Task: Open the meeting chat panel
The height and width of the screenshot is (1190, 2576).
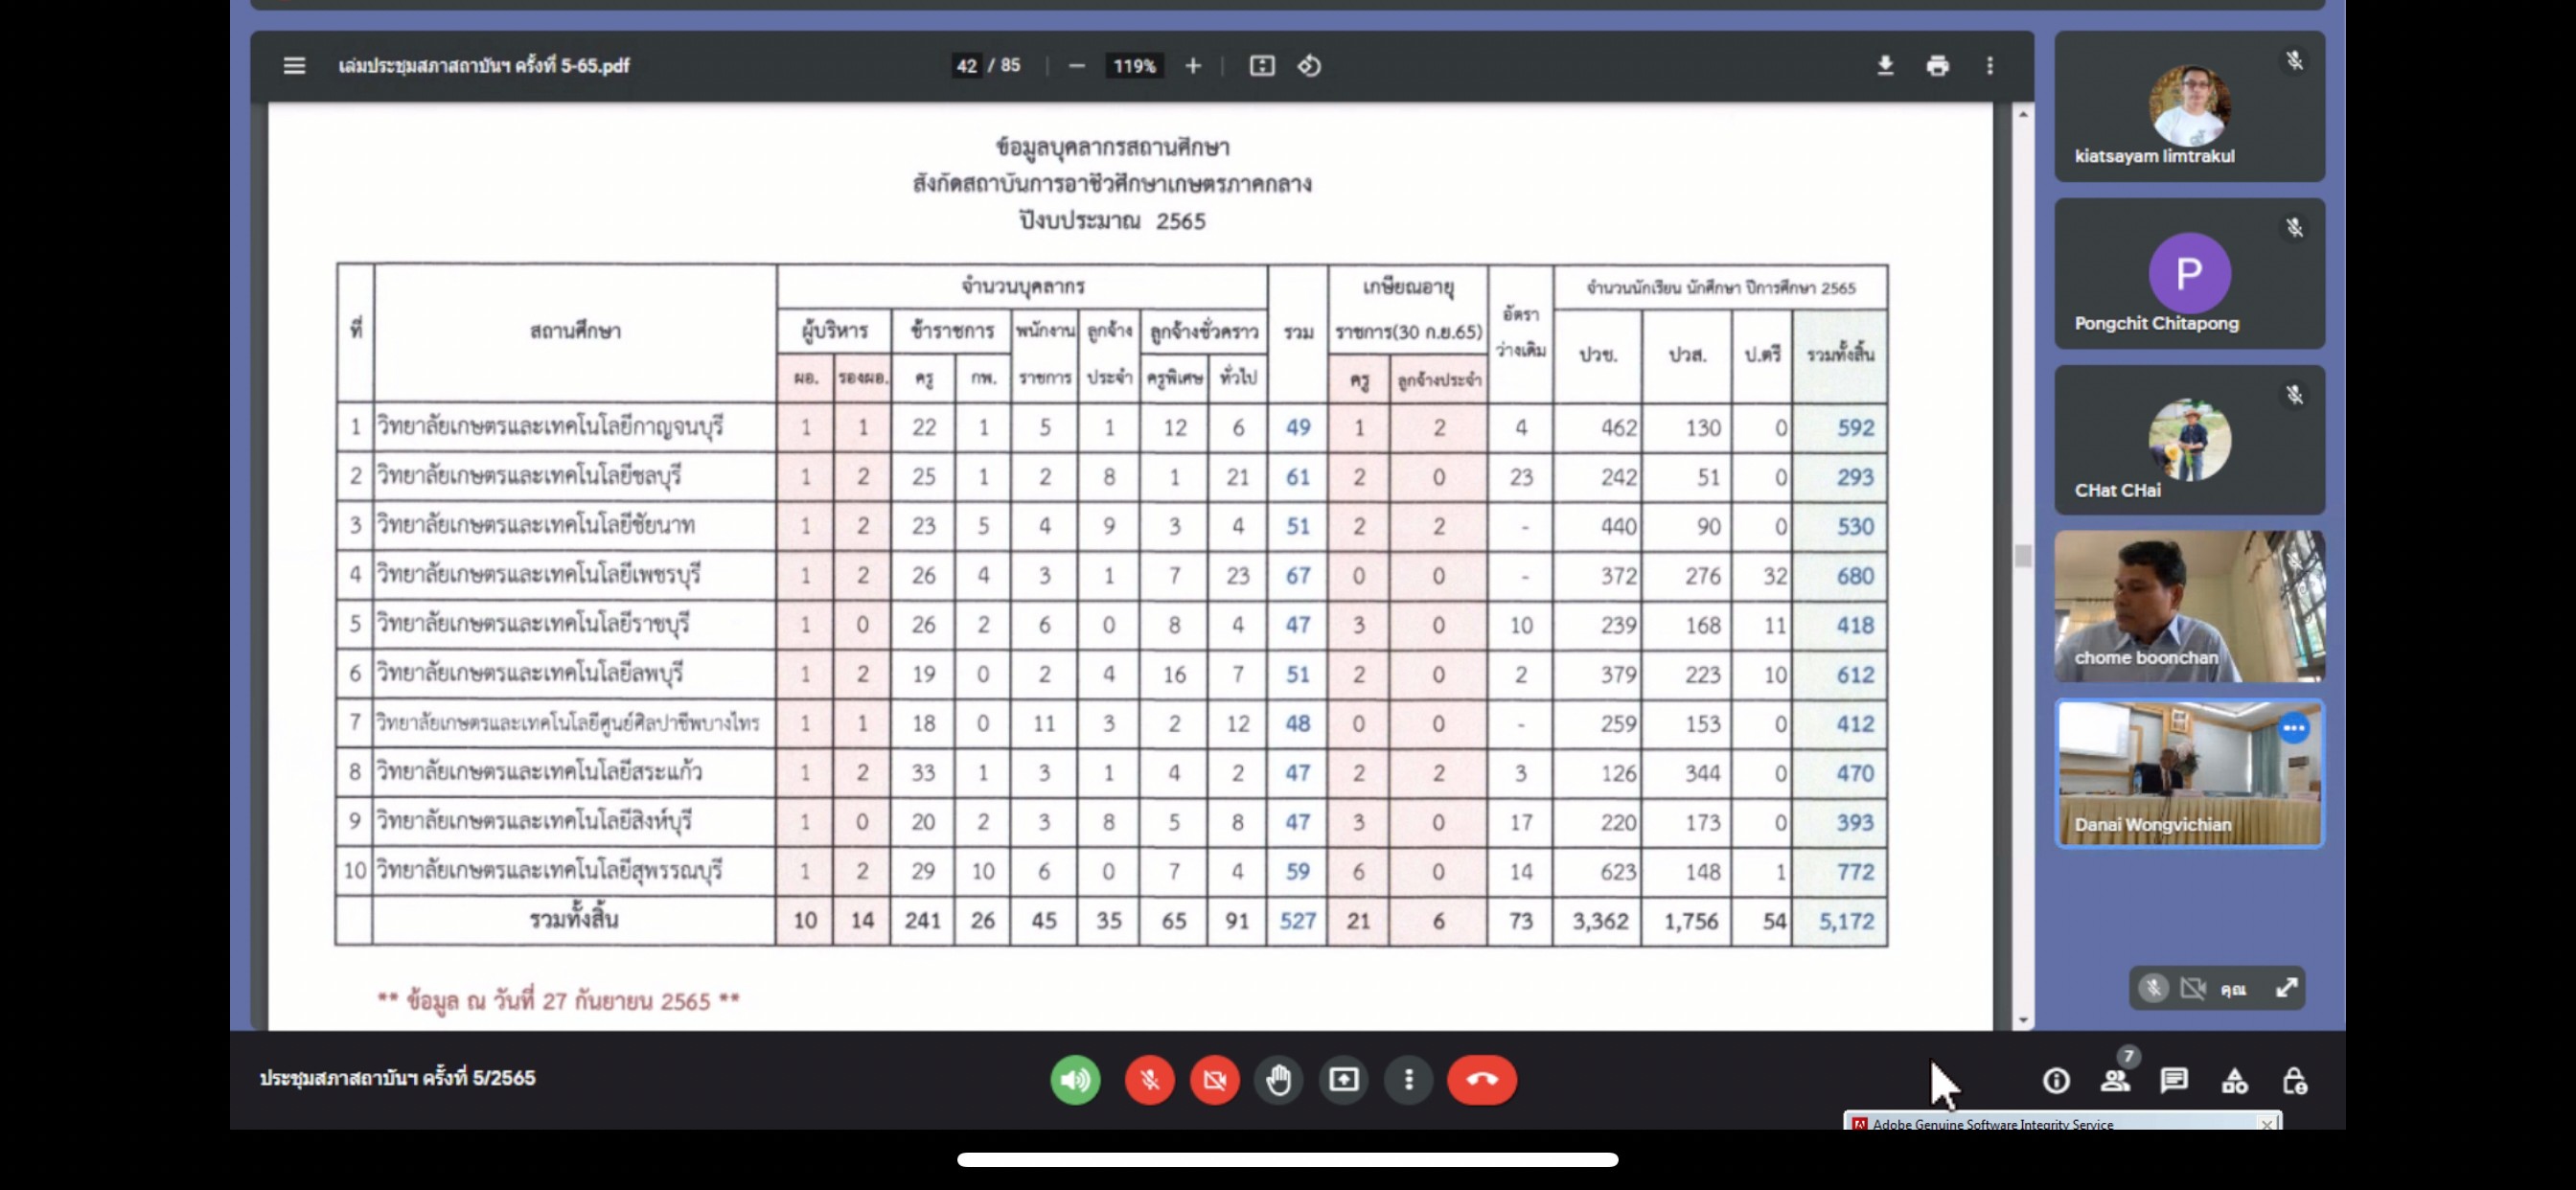Action: pyautogui.click(x=2174, y=1080)
